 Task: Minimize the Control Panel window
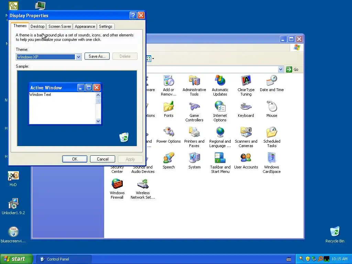(283, 39)
